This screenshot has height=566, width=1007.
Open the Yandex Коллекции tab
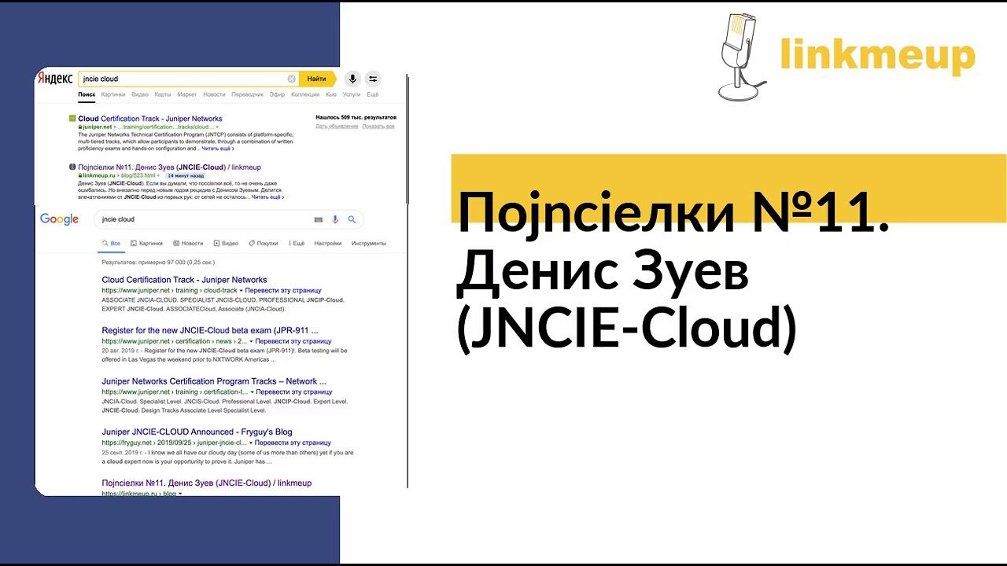pos(305,94)
